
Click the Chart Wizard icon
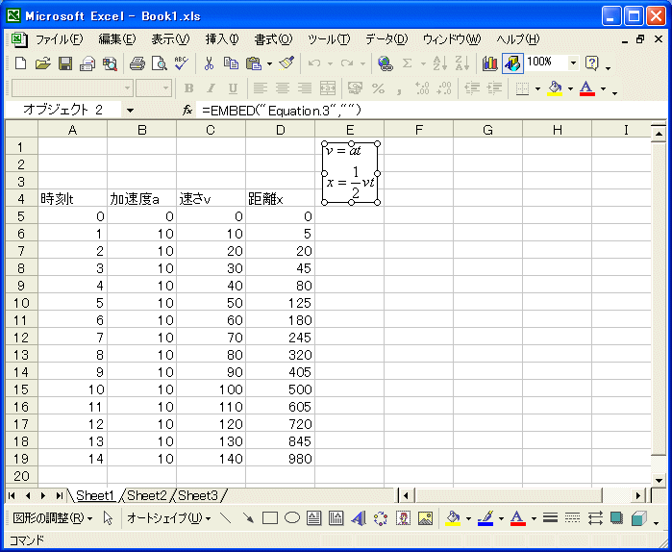(x=490, y=63)
